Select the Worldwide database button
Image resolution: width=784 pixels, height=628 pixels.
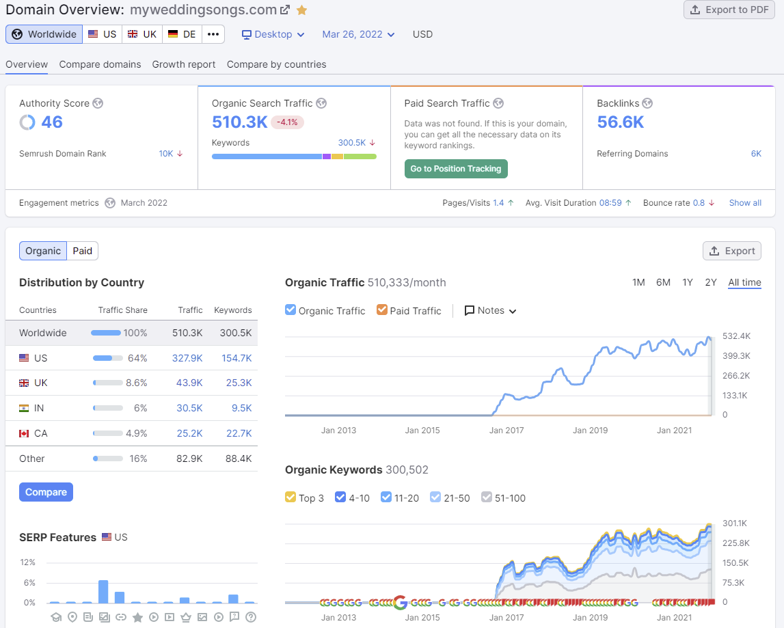(44, 34)
